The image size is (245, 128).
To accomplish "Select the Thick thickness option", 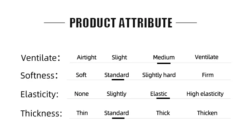I will tap(163, 113).
